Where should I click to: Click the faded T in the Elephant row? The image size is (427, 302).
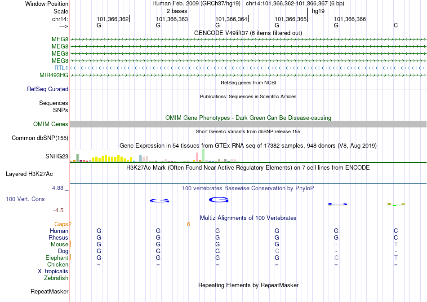click(396, 258)
